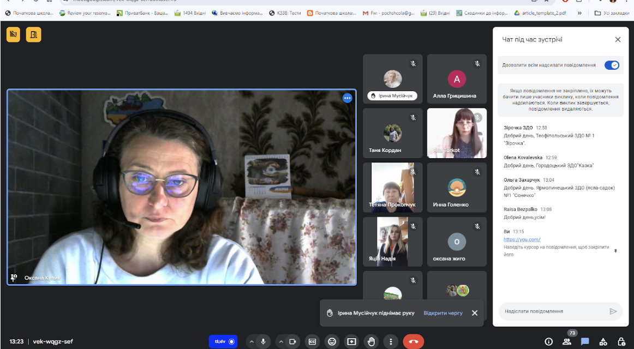Open the 'Усі закладки' bookmarks folder
The image size is (634, 349).
pyautogui.click(x=612, y=13)
